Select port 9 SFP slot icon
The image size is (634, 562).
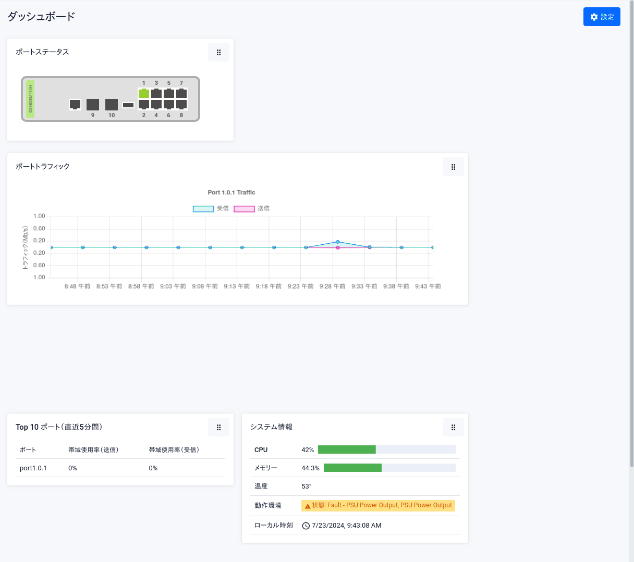point(93,105)
